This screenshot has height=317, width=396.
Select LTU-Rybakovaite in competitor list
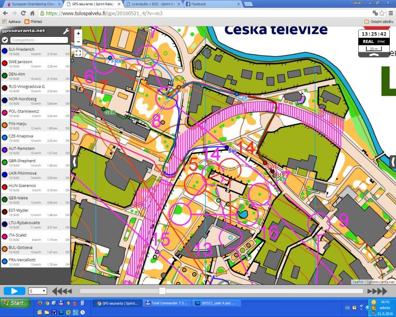[x=35, y=224]
